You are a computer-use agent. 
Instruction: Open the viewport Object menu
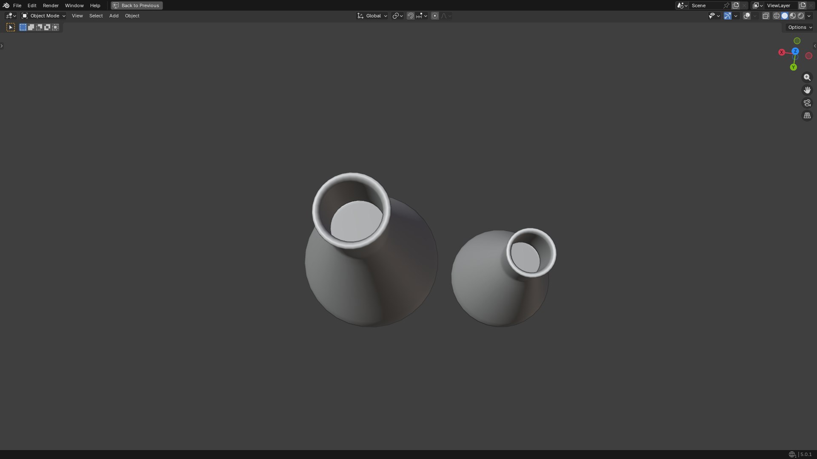point(132,16)
